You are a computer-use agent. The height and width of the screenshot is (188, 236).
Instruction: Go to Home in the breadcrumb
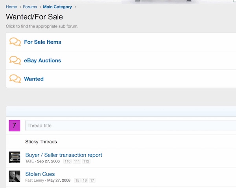(x=11, y=7)
